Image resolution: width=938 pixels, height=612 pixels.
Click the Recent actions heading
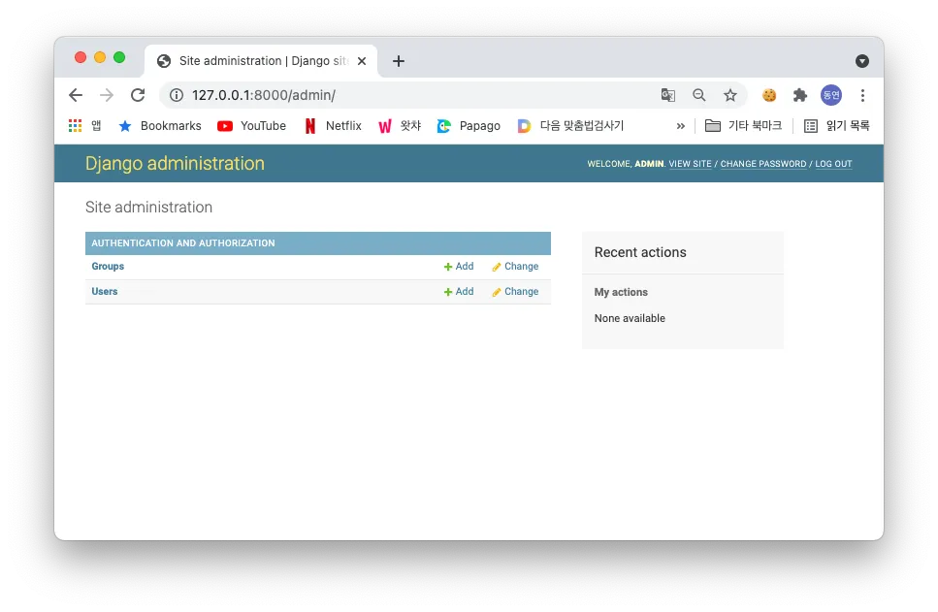point(640,252)
